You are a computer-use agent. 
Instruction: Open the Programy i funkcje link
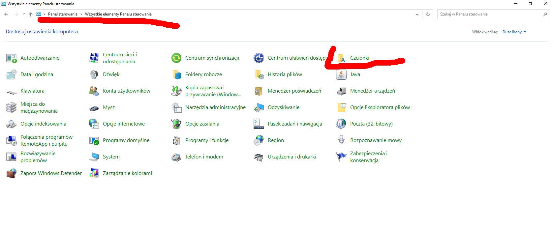tap(207, 140)
